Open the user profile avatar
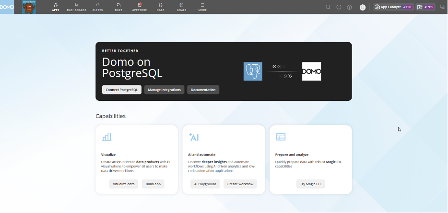Viewport: 448px width, 213px height. [x=363, y=7]
